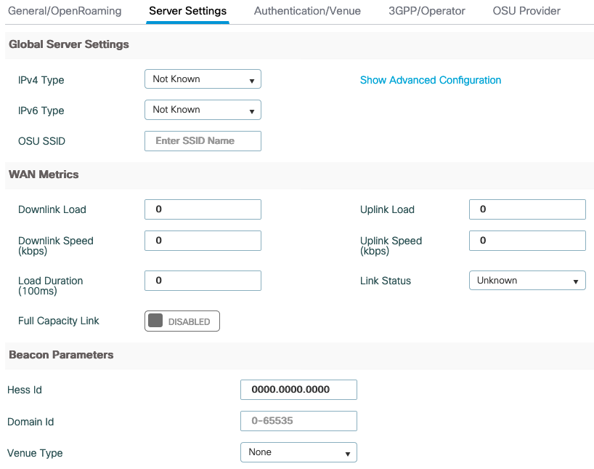Switch to the General/OpenRoaming tab
The height and width of the screenshot is (469, 594).
click(x=65, y=11)
